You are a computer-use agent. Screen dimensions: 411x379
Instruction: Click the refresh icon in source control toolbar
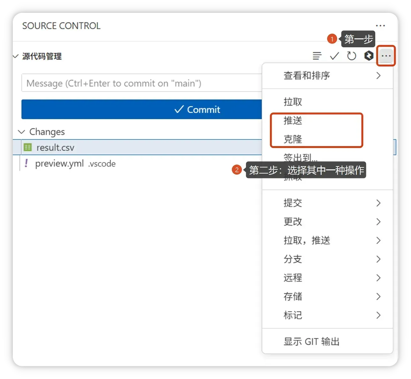[351, 56]
